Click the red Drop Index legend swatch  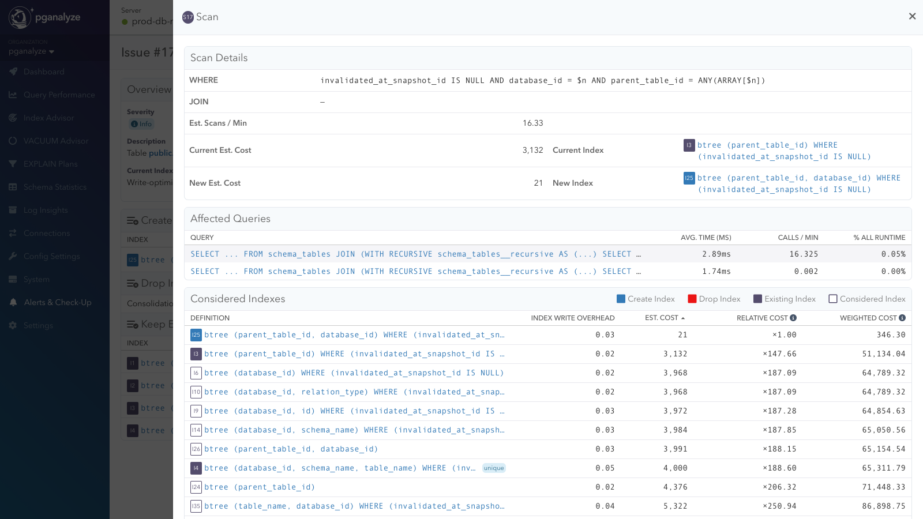pyautogui.click(x=692, y=299)
